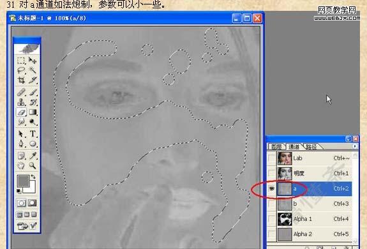Hide the a channel eye icon
The width and height of the screenshot is (367, 249).
pos(271,188)
